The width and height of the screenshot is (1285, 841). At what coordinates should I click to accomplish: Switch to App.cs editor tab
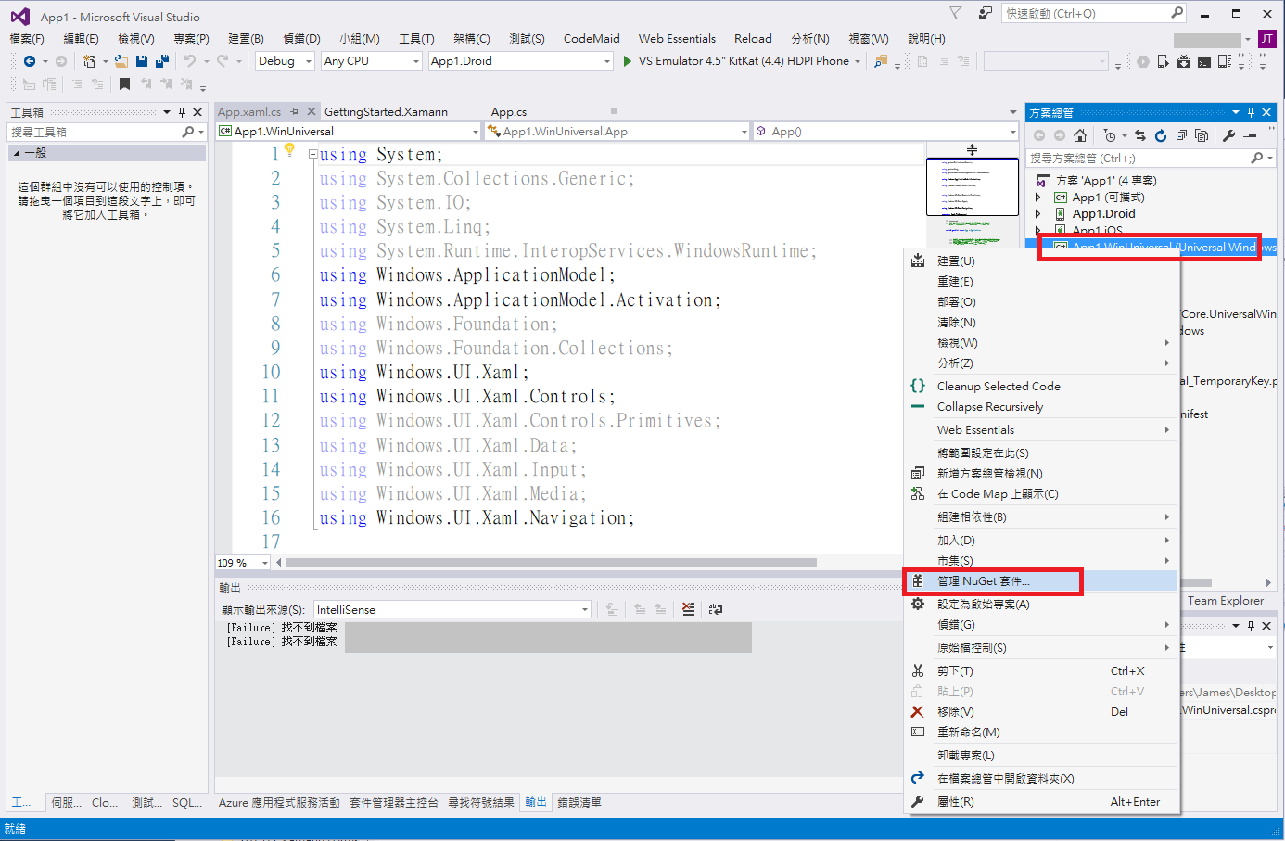[509, 112]
